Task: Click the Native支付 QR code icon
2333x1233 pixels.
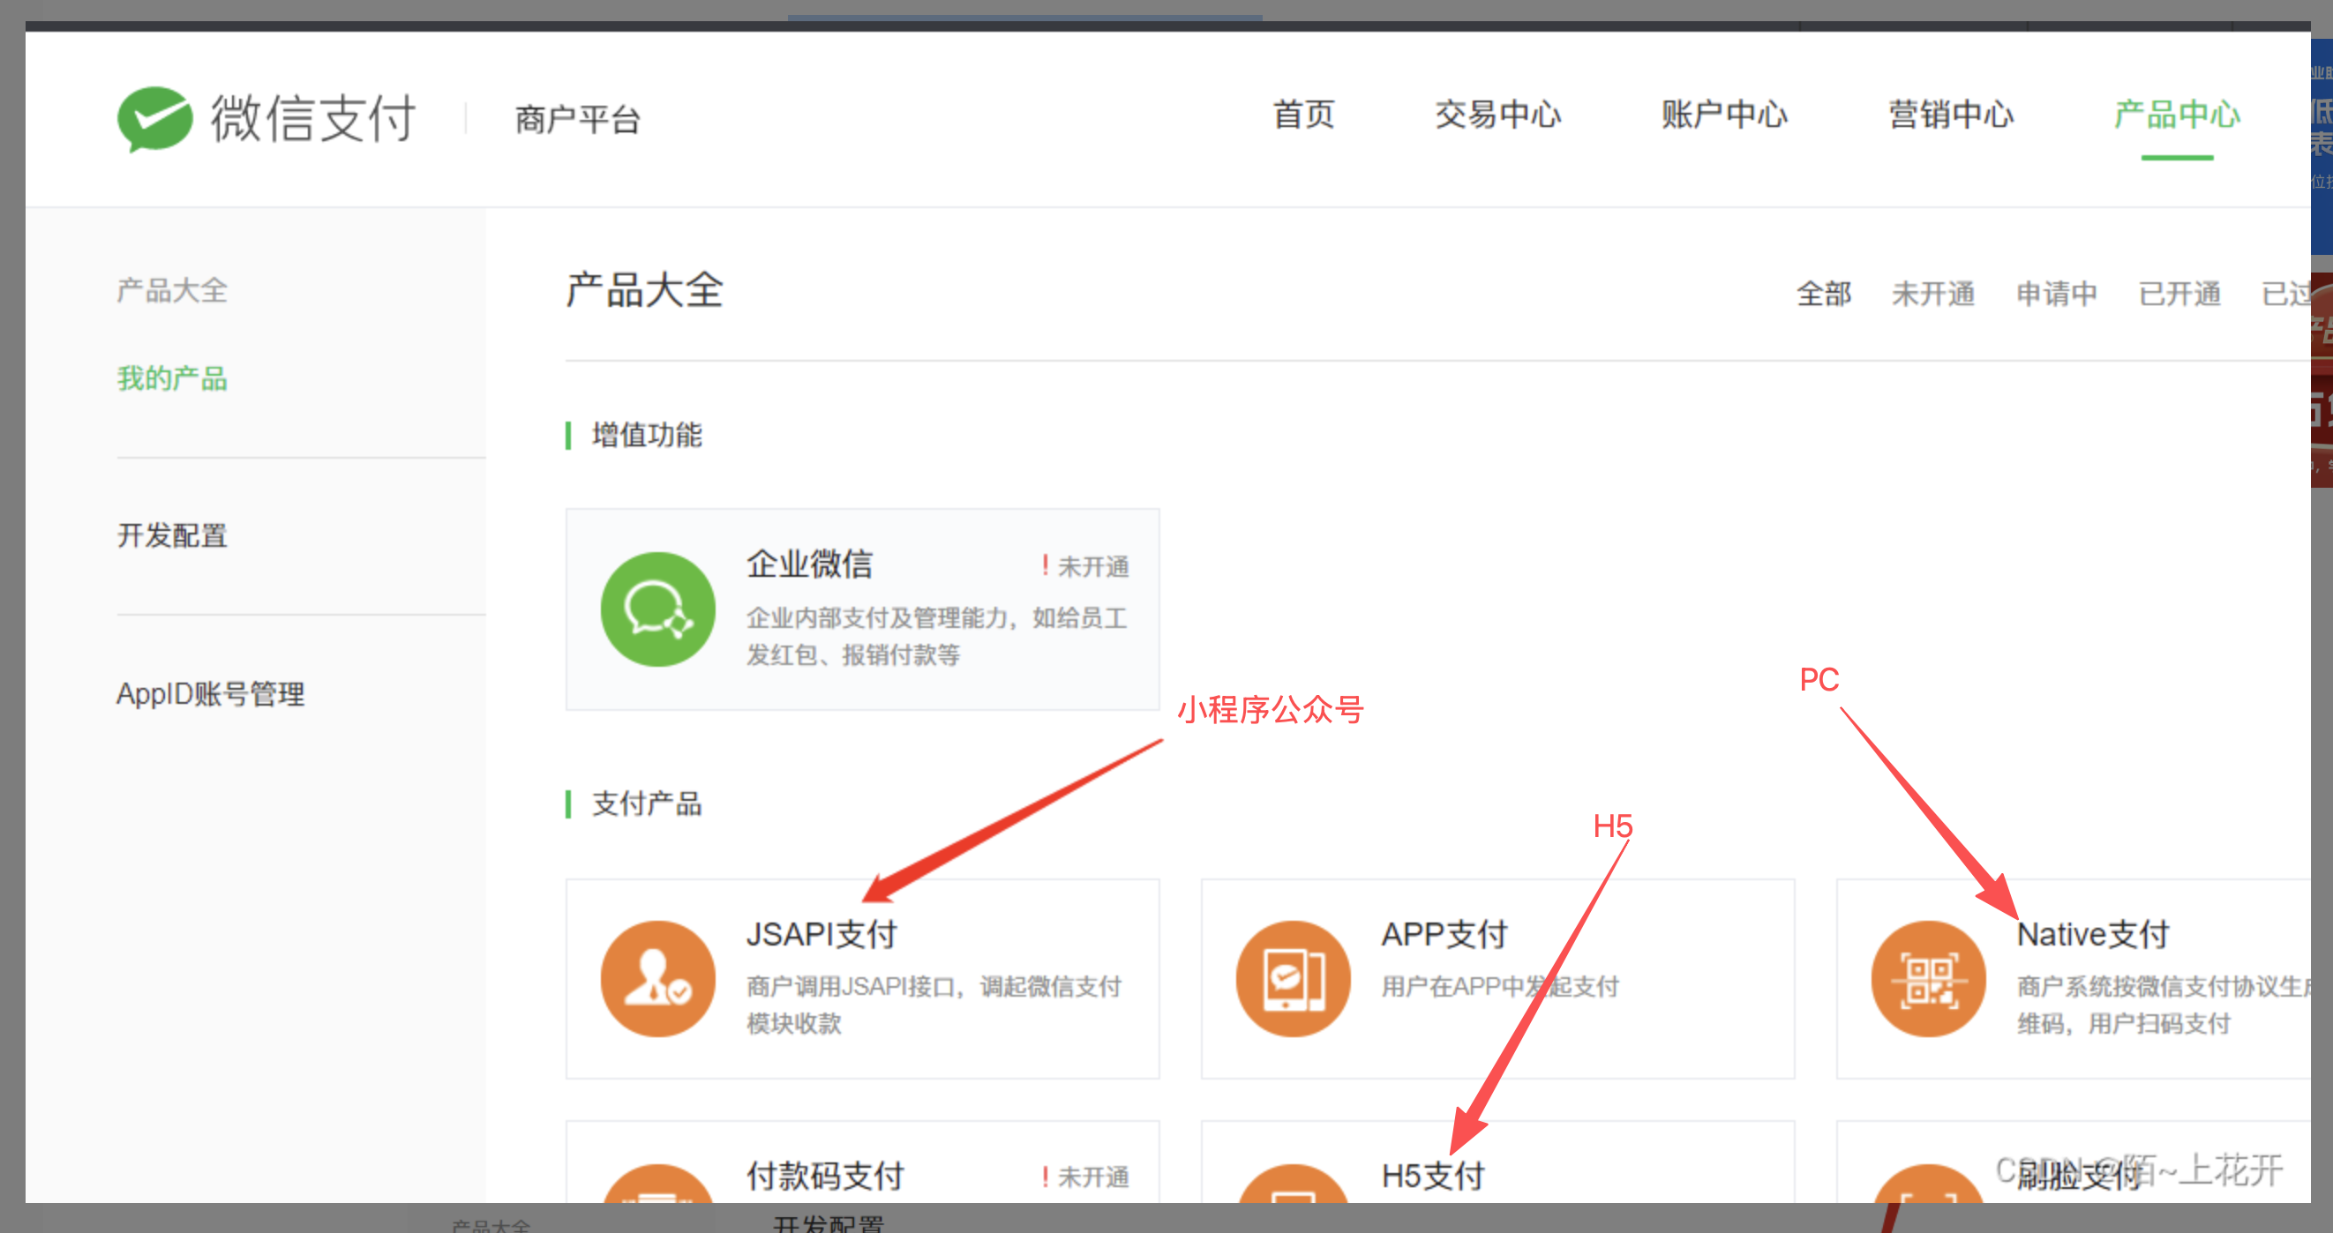Action: (x=1928, y=979)
